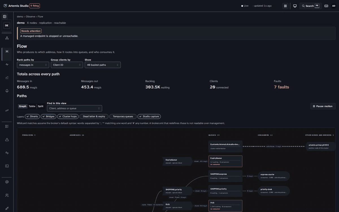Select the priority-desk consumer node

tap(274, 191)
